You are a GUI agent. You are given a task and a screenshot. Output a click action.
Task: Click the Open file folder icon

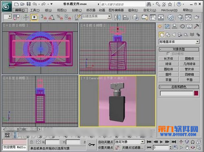tap(22, 4)
